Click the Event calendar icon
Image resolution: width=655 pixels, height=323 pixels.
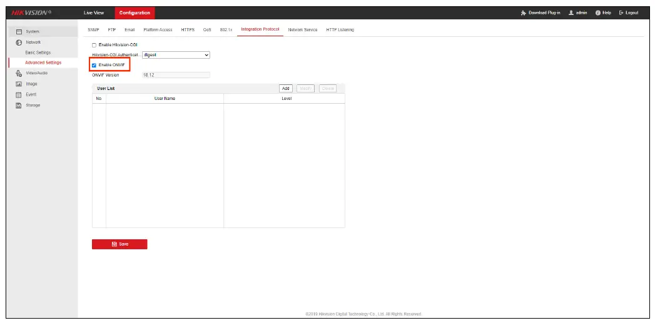(x=18, y=95)
